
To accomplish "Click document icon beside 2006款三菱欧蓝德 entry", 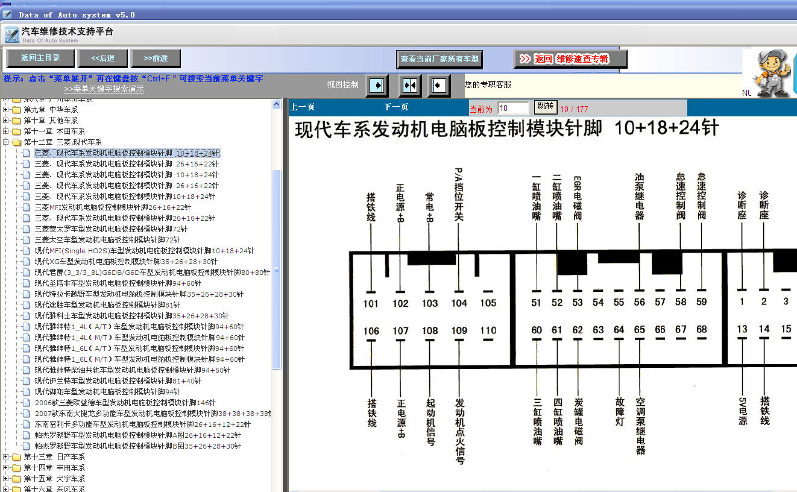I will click(27, 403).
